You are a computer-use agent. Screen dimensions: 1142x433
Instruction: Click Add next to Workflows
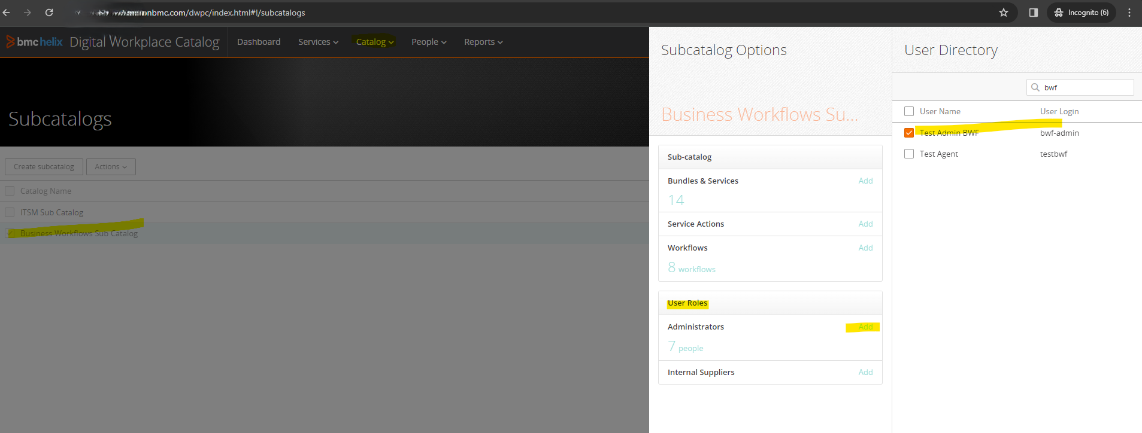click(x=865, y=248)
